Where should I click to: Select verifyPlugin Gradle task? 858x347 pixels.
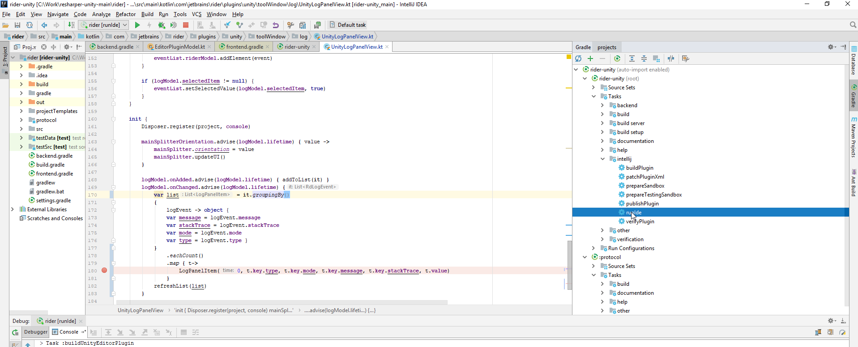coord(640,222)
